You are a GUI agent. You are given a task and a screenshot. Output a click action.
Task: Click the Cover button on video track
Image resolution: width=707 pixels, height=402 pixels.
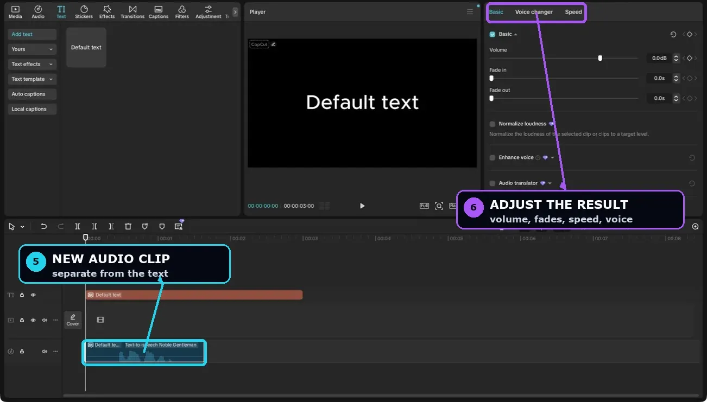(x=73, y=320)
